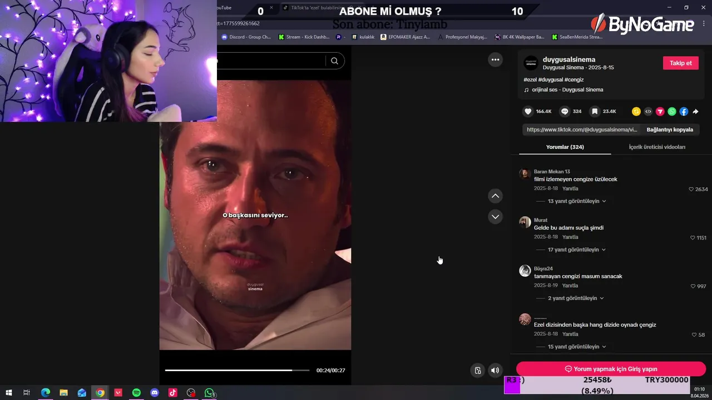Mute the video with speaker button

(x=495, y=371)
